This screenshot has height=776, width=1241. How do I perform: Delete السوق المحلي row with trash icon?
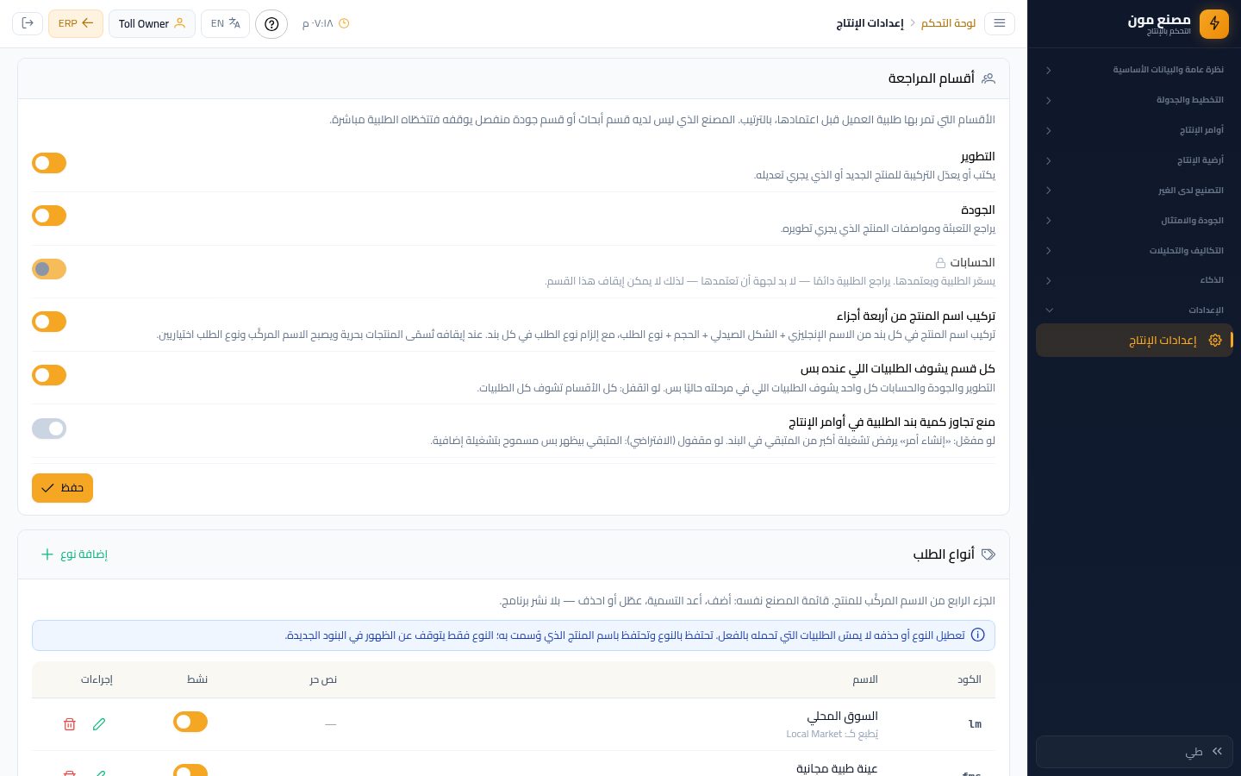[70, 724]
